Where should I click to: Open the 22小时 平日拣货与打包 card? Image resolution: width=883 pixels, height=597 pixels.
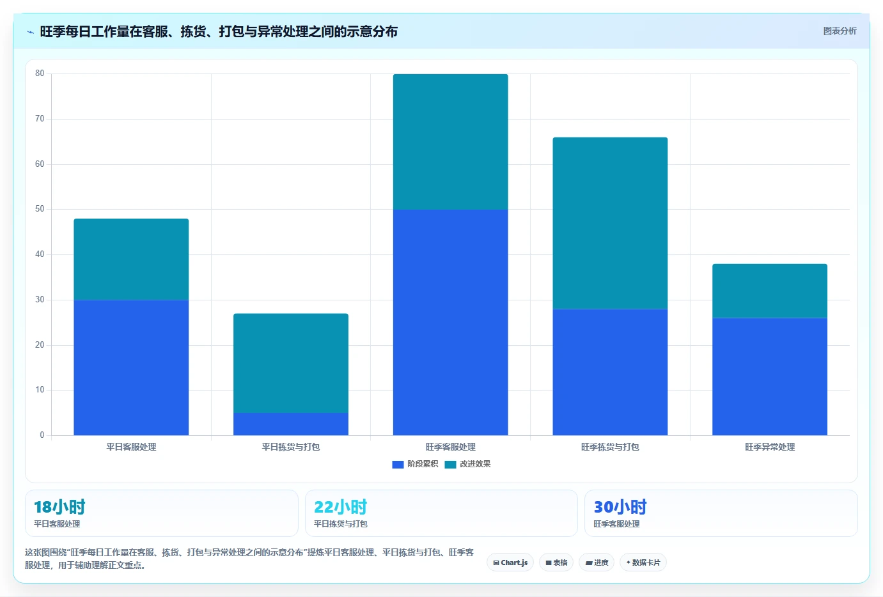[x=441, y=513]
